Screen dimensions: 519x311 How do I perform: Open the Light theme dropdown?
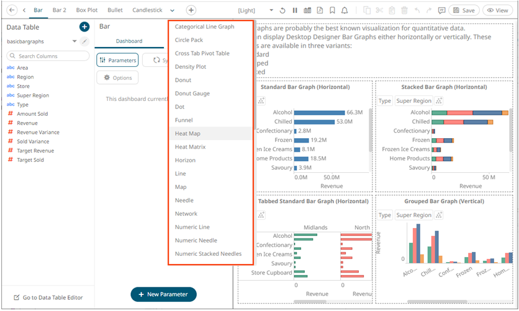tap(271, 11)
